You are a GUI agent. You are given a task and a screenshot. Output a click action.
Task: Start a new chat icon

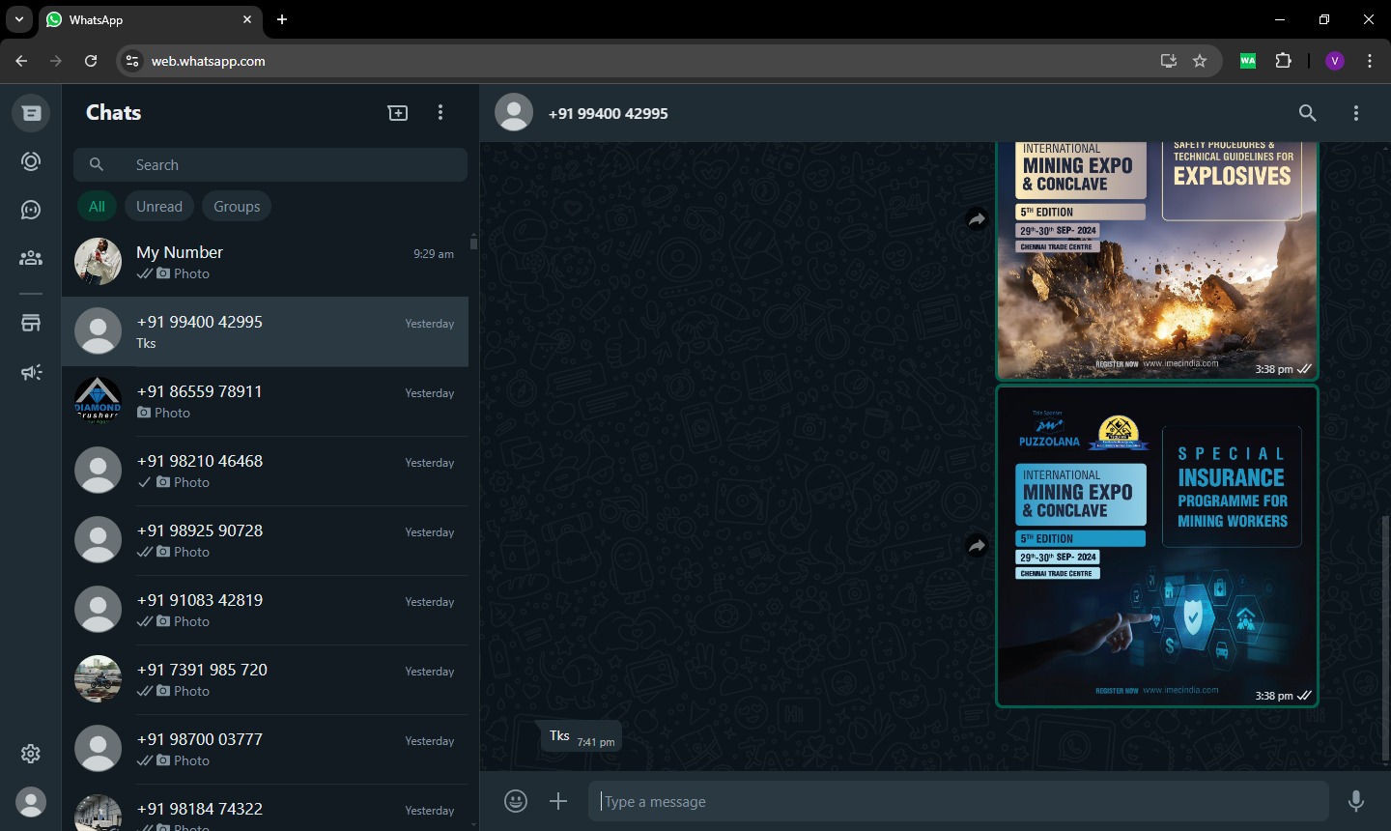[x=398, y=113]
